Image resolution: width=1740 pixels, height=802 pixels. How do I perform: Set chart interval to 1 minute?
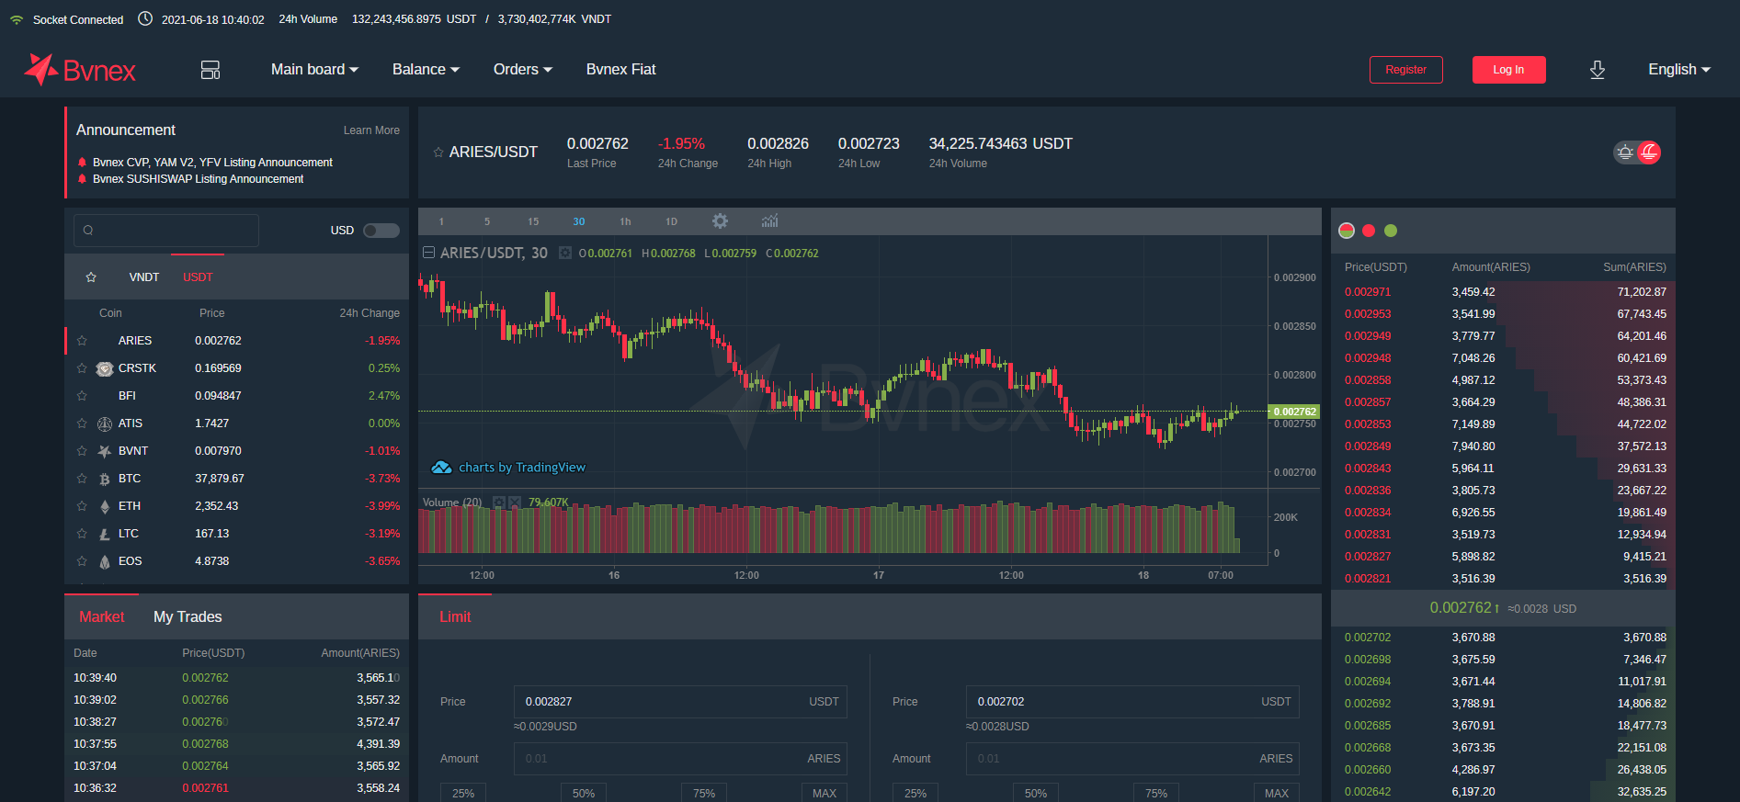(x=441, y=221)
